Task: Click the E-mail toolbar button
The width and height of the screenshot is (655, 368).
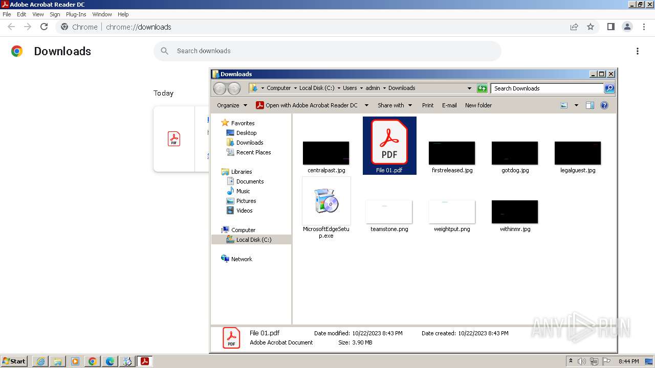Action: coord(449,105)
